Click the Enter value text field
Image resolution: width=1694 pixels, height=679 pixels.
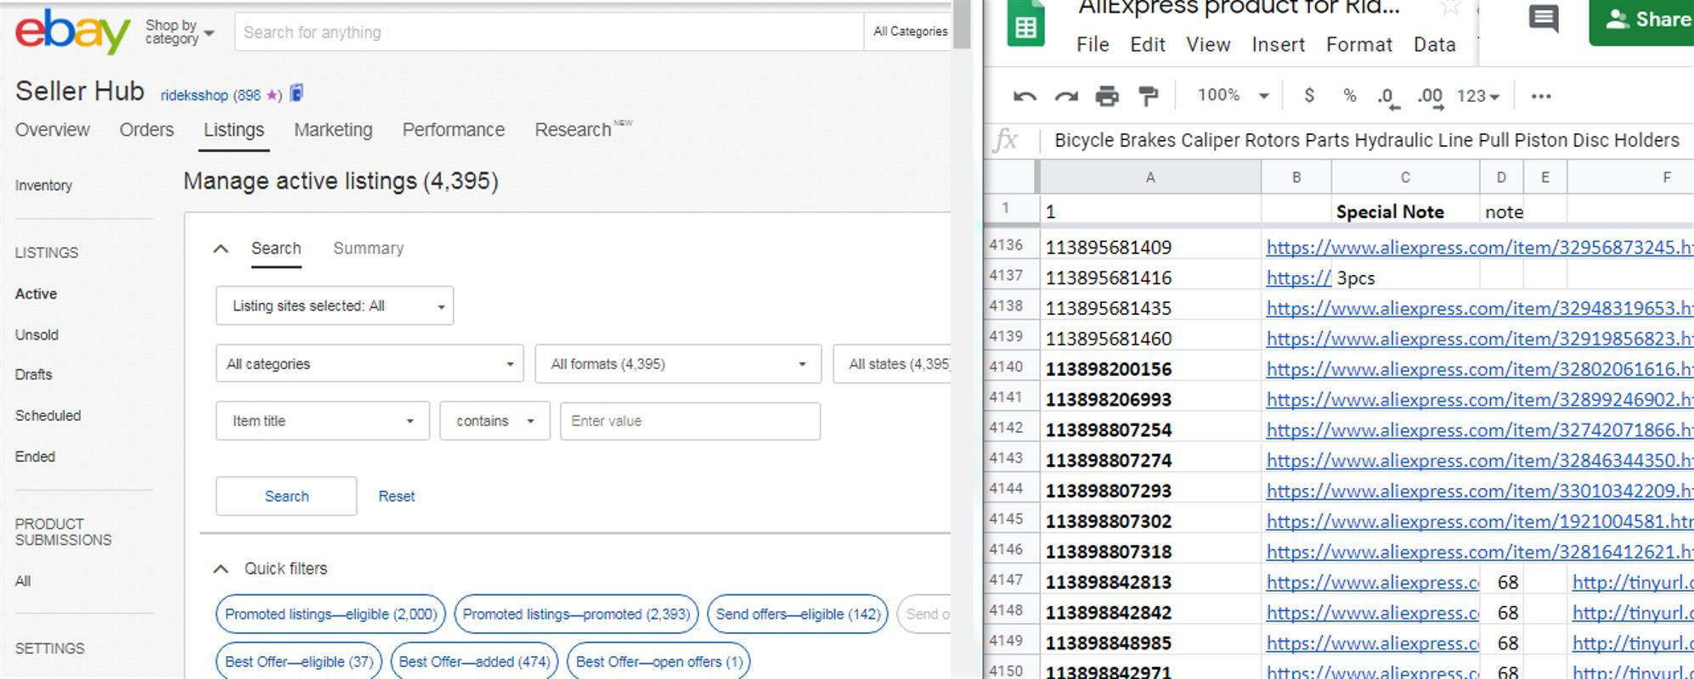[690, 421]
